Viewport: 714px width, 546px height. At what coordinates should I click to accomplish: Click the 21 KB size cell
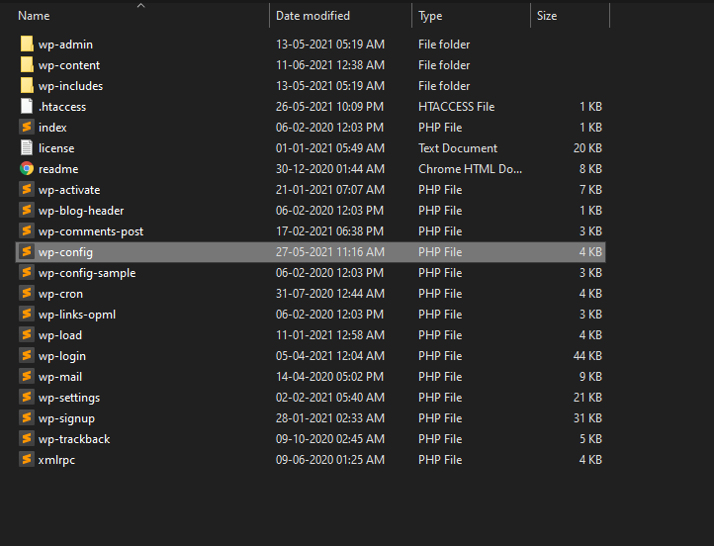[587, 398]
